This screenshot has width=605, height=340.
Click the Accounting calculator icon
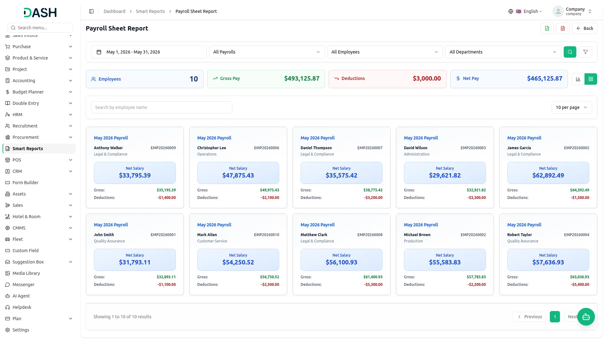click(8, 81)
